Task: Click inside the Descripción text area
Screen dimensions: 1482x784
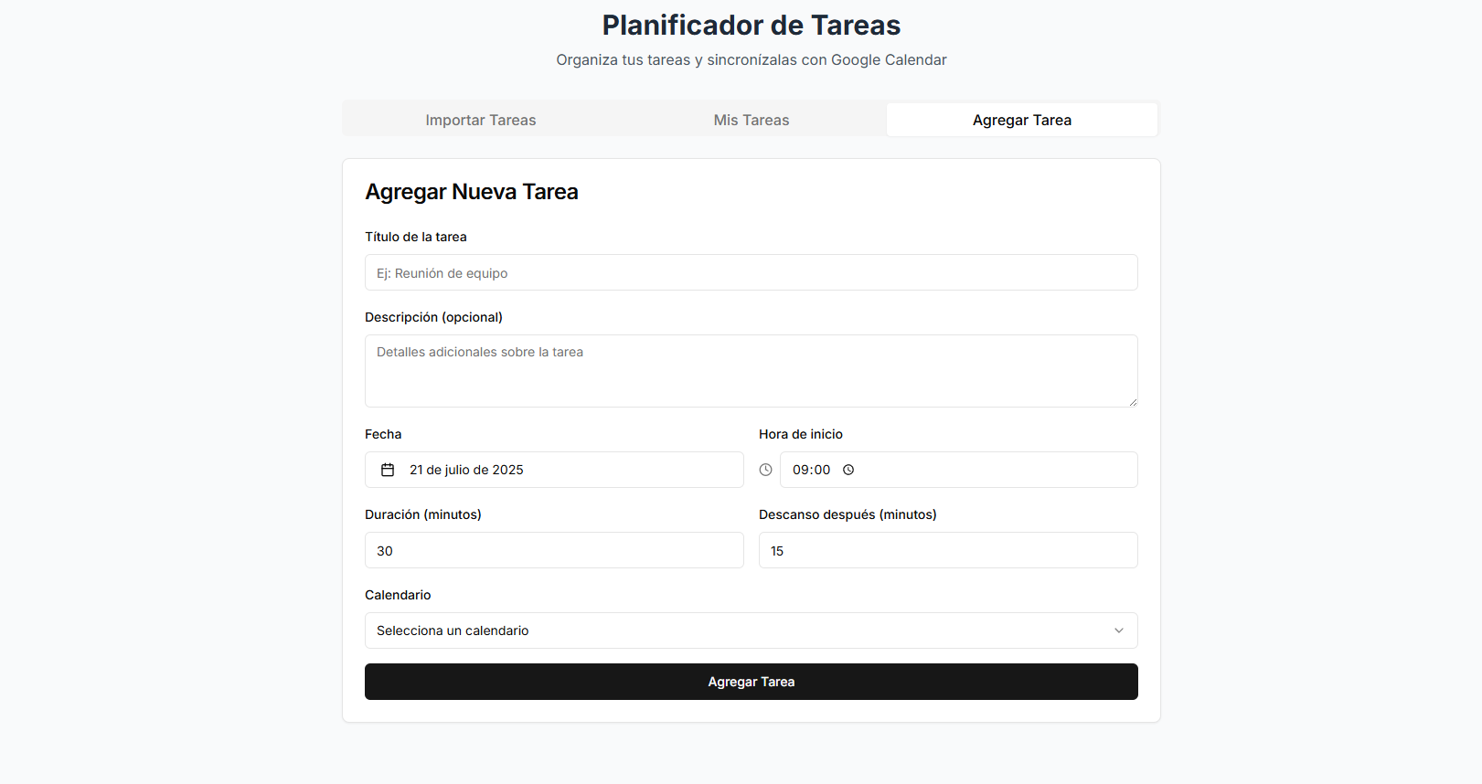Action: 751,371
